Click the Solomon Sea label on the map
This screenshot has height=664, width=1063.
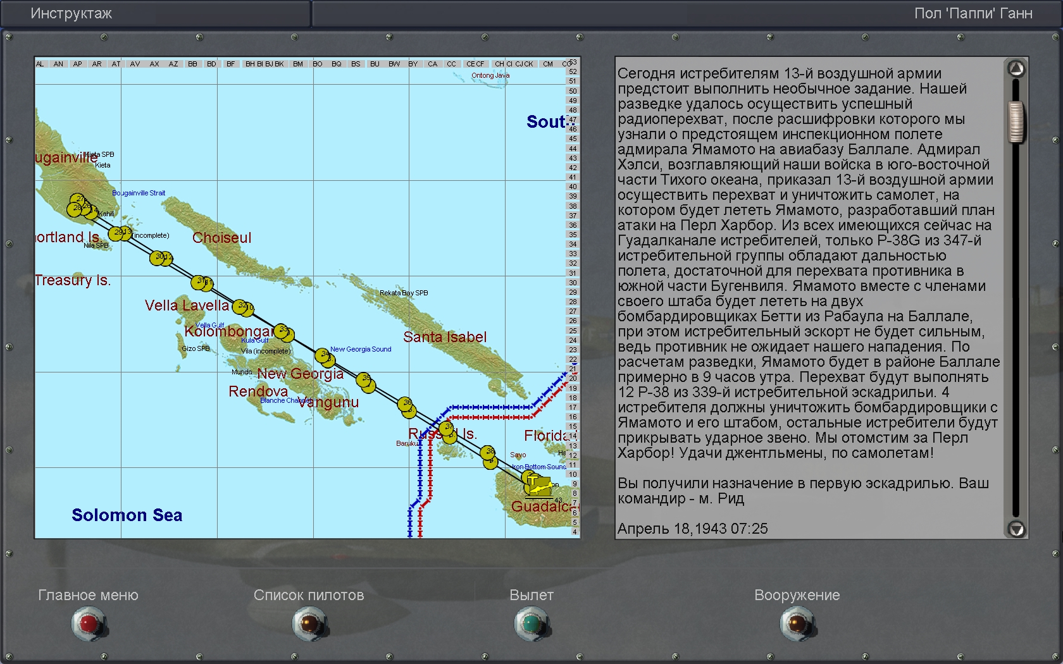[127, 515]
